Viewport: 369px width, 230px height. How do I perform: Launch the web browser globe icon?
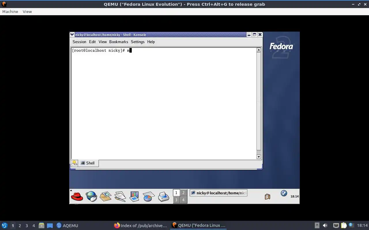pyautogui.click(x=91, y=196)
